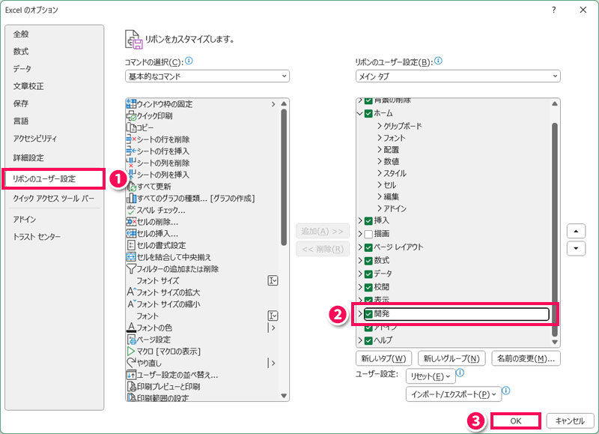Screen dimensions: 599x434
Task: Expand the スタイル group
Action: click(x=380, y=173)
